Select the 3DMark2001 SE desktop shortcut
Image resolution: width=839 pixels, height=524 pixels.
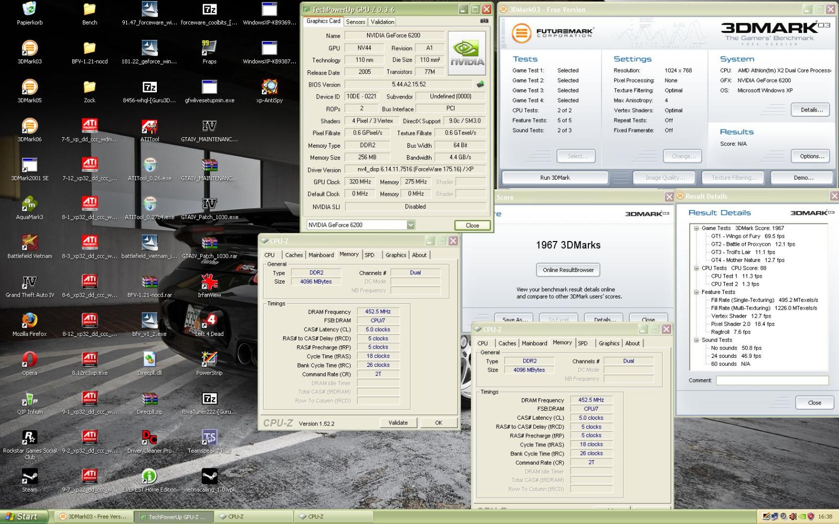[29, 169]
